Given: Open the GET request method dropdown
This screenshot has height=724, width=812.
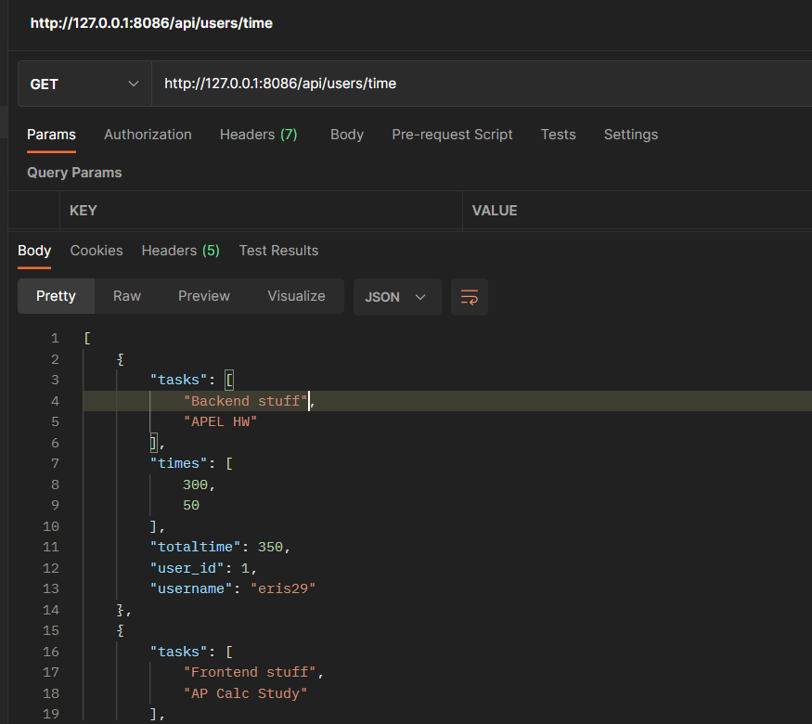Looking at the screenshot, I should pyautogui.click(x=84, y=83).
